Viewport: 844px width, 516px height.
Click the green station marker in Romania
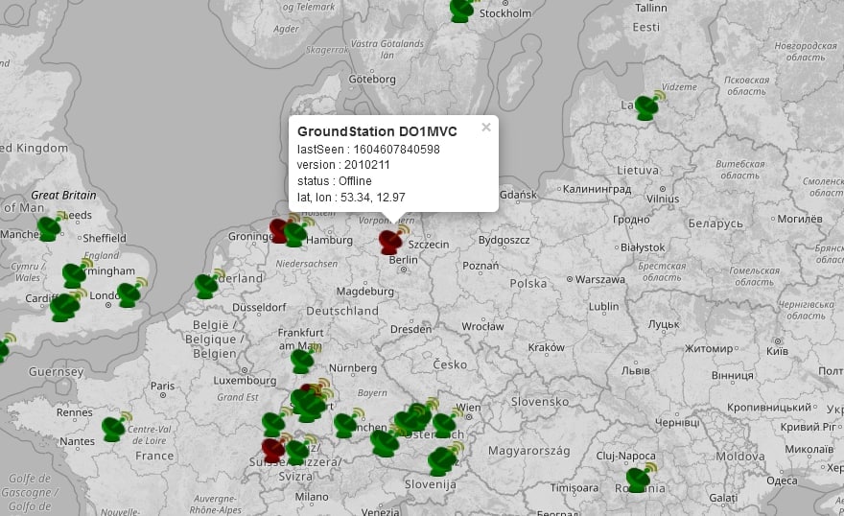pyautogui.click(x=639, y=479)
